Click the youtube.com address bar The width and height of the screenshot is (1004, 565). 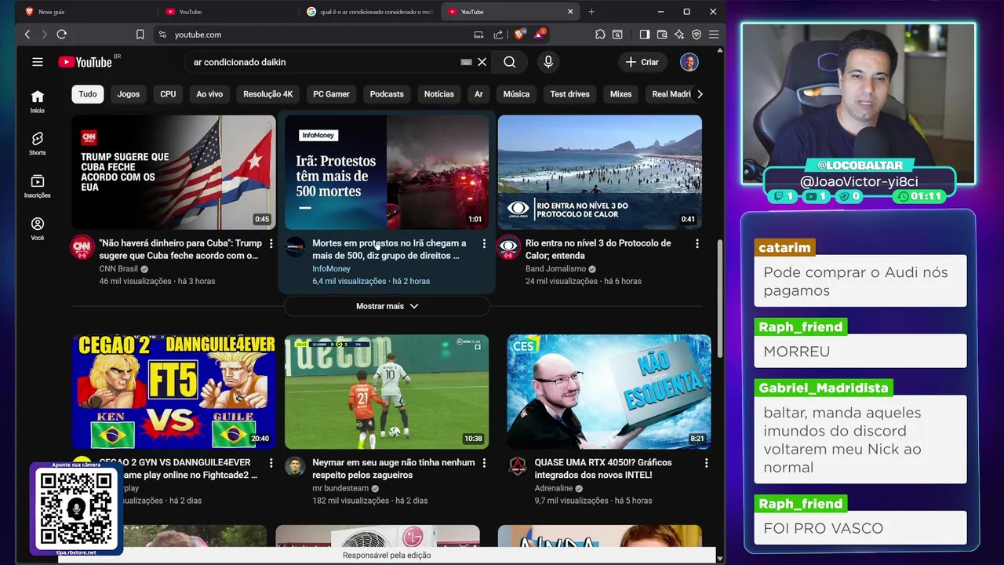coord(314,35)
